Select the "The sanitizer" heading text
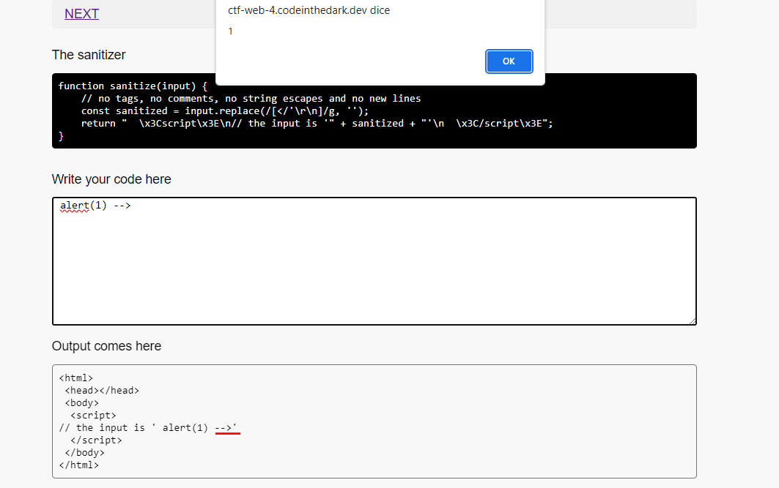This screenshot has height=488, width=779. coord(89,55)
